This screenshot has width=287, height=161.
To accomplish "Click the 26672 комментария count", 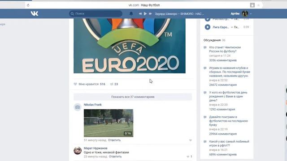I will click(223, 85).
